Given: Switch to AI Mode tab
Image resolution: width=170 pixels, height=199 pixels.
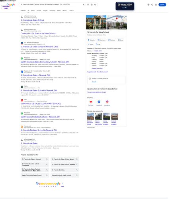Looking at the screenshot, I should tap(23, 11).
